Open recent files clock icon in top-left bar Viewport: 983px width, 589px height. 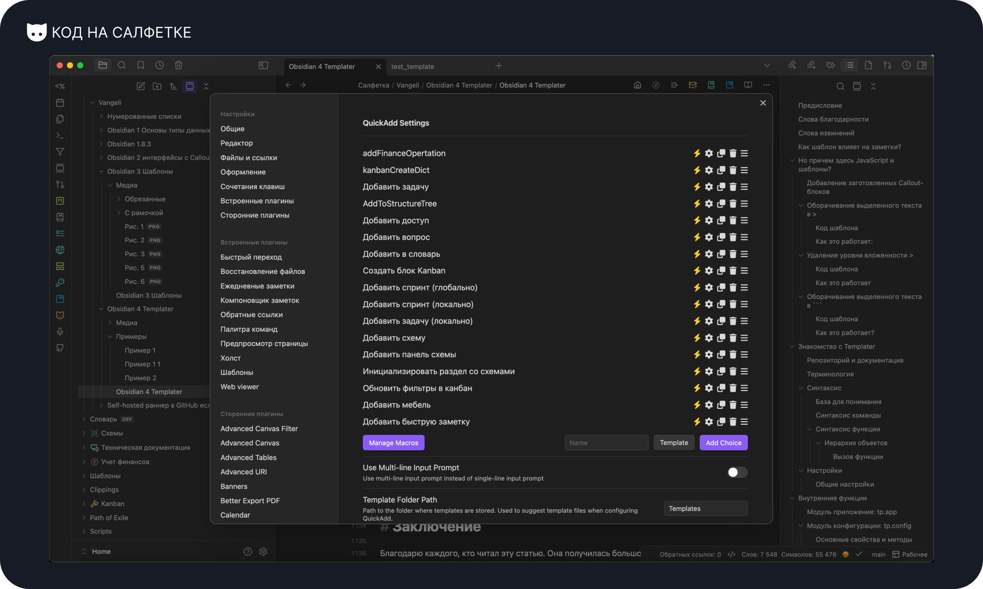[160, 65]
